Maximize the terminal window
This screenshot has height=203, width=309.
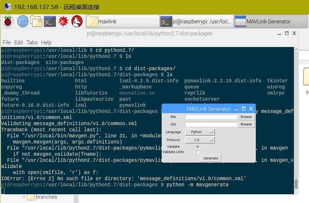coord(287,33)
